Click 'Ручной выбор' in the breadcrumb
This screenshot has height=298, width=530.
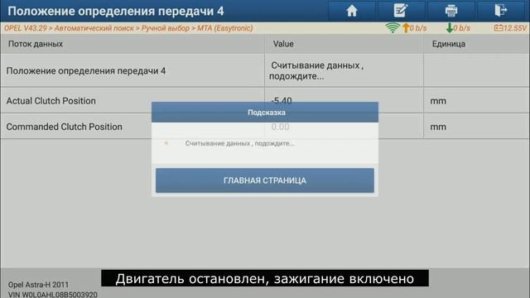166,28
